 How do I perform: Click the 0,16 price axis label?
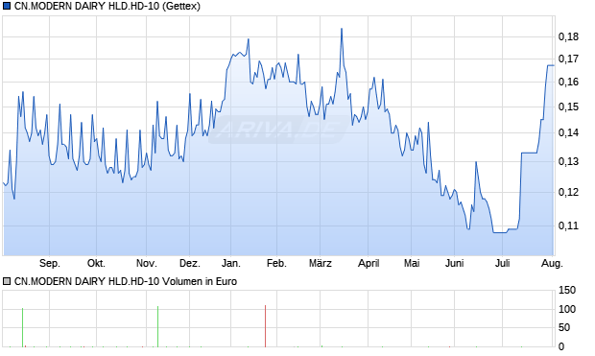(x=568, y=82)
